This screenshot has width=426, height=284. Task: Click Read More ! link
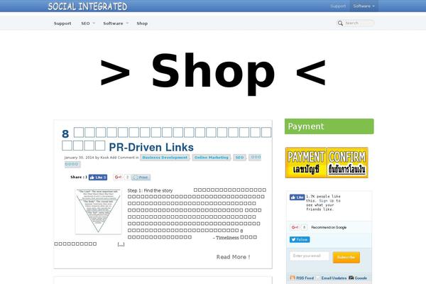(x=233, y=257)
